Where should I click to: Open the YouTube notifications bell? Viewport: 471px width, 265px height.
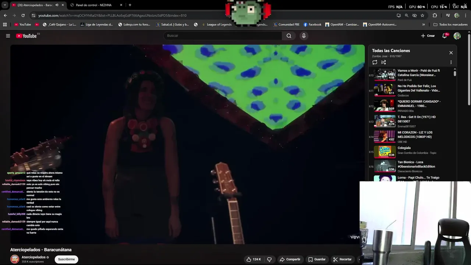coord(445,36)
